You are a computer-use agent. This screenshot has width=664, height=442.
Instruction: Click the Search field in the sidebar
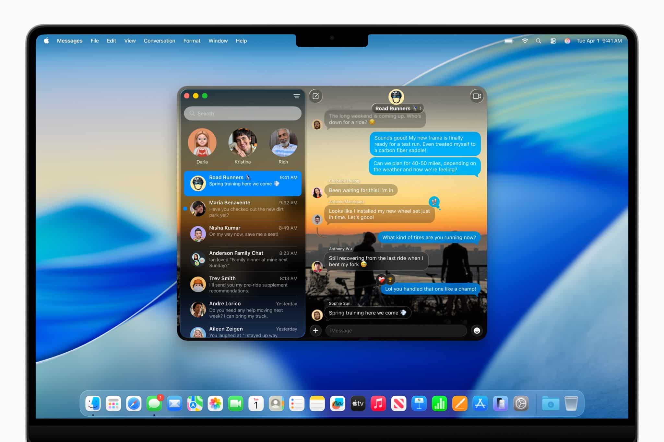(242, 113)
